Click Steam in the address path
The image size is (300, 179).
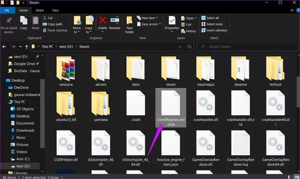pyautogui.click(x=84, y=47)
